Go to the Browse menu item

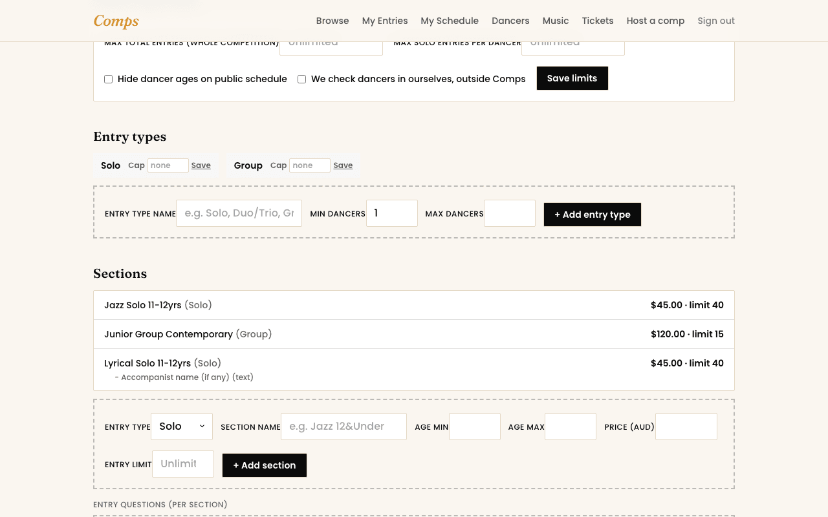[332, 21]
